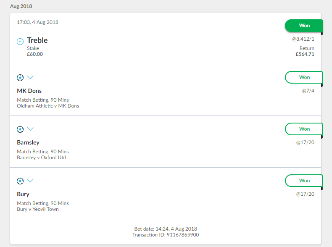
Task: Expand the Barnsley selection chevron
Action: pyautogui.click(x=30, y=129)
